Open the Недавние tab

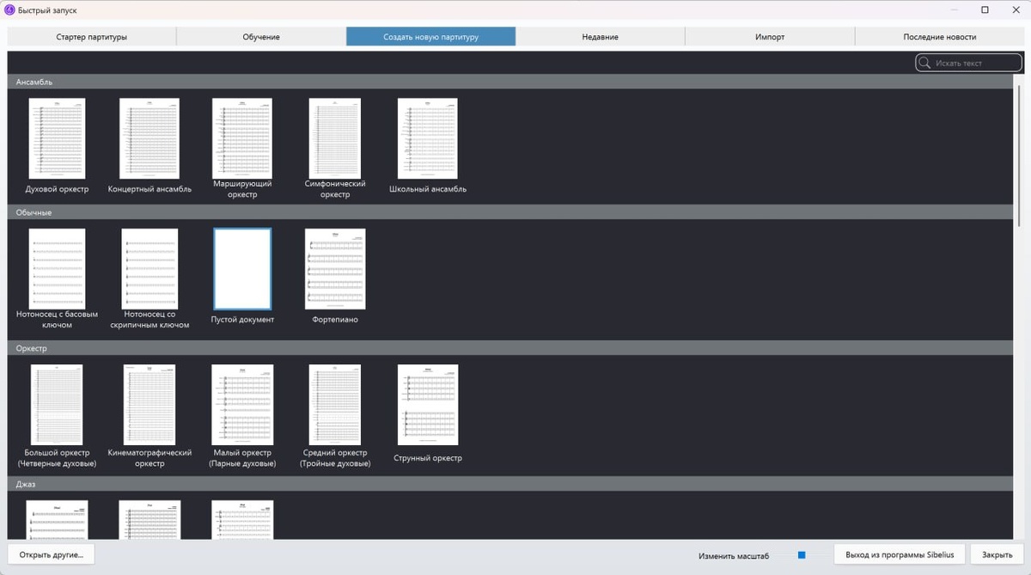[601, 37]
